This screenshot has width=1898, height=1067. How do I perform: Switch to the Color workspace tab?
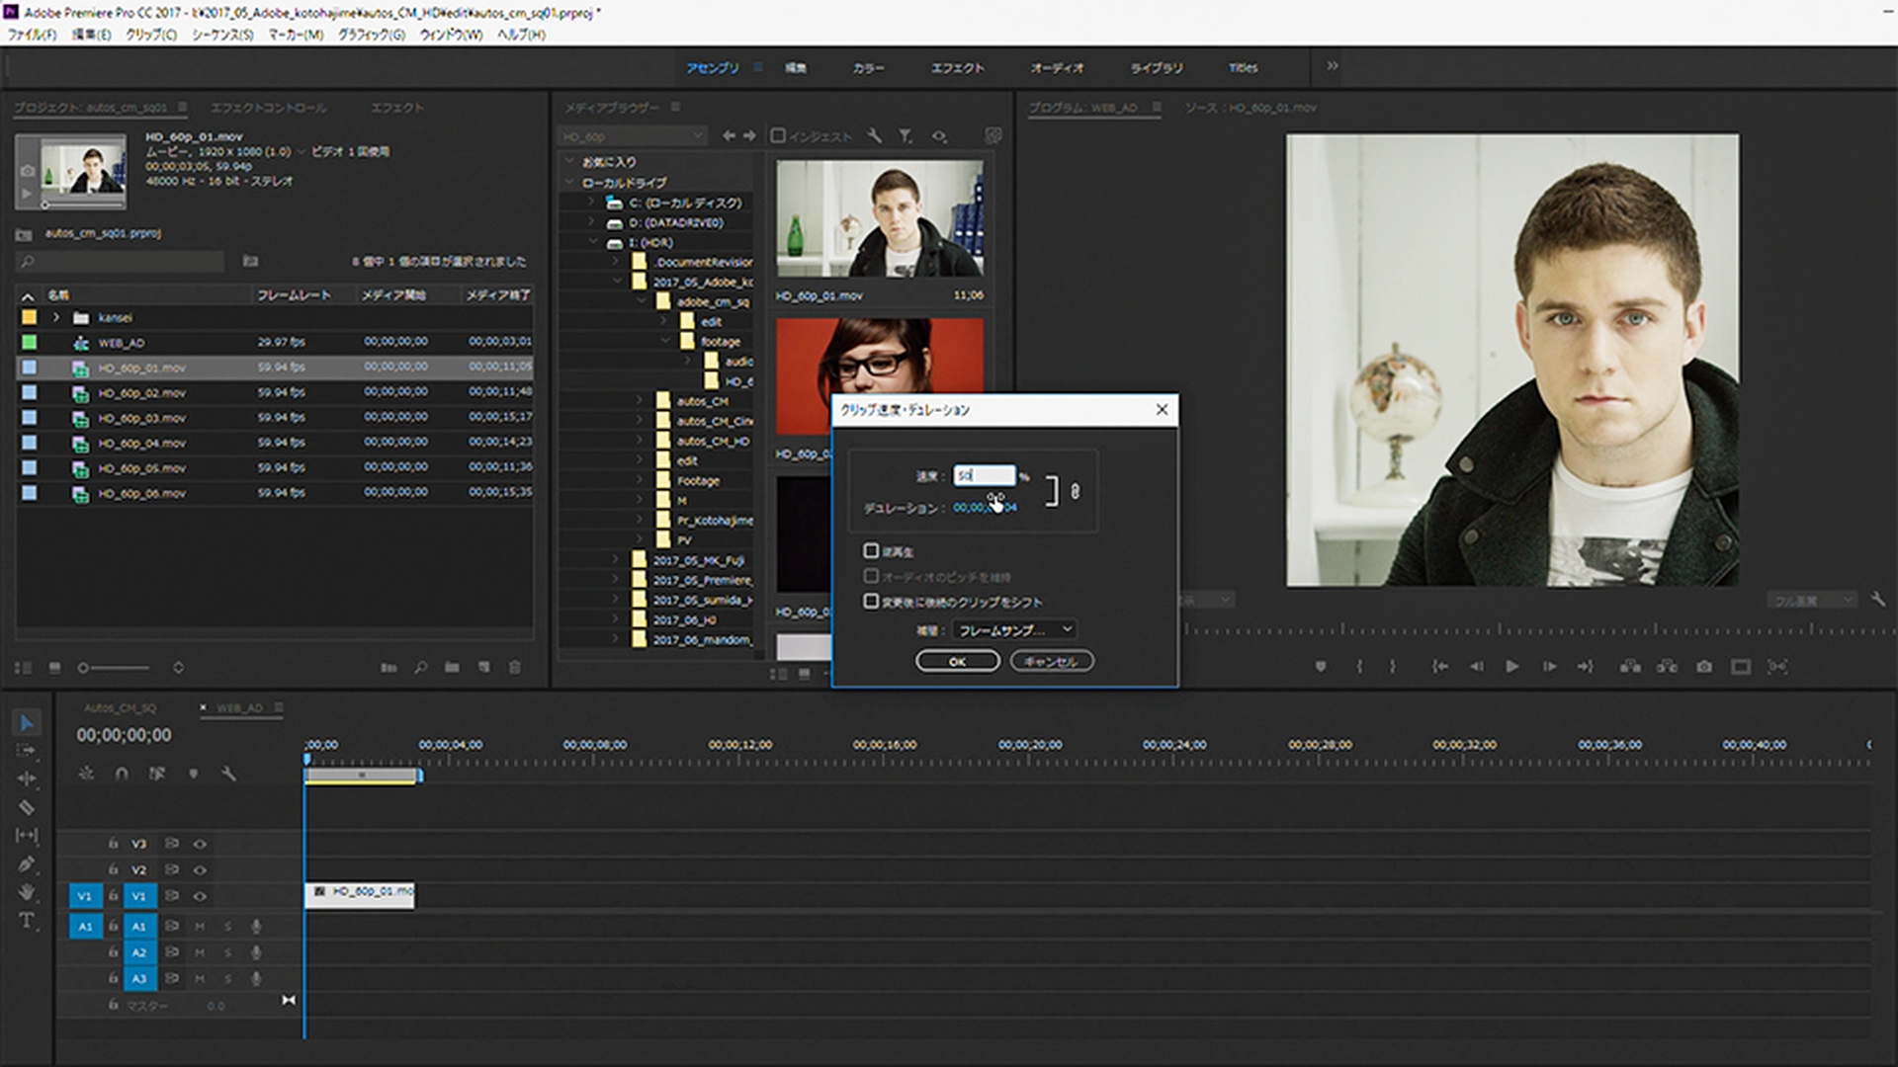click(868, 68)
